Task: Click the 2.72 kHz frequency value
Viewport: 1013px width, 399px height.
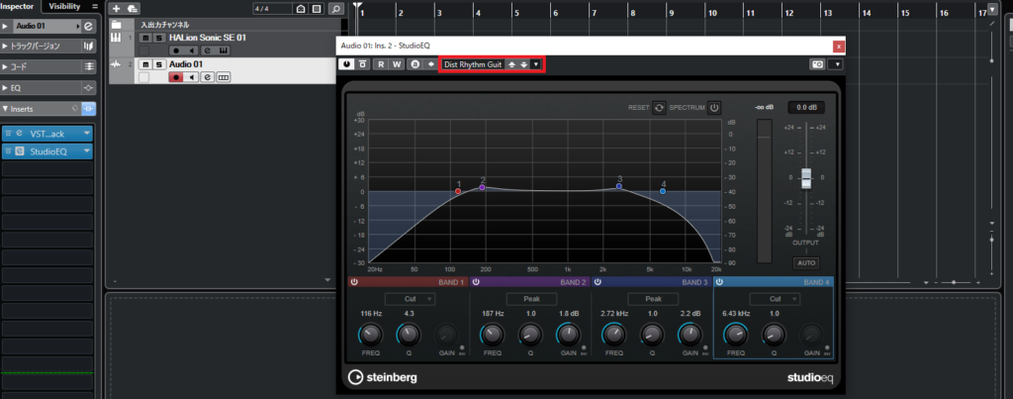Action: coord(614,314)
